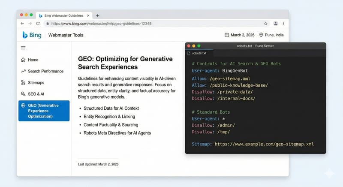Click the browser back arrow
343x187 pixels.
point(22,24)
